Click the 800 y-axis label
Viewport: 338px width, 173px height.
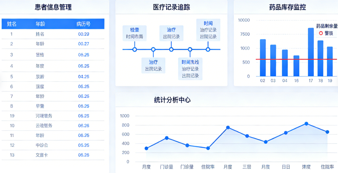tap(126, 125)
